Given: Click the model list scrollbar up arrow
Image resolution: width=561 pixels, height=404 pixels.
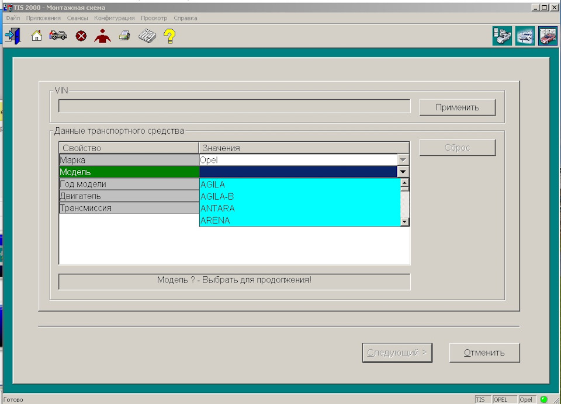Looking at the screenshot, I should pyautogui.click(x=404, y=183).
